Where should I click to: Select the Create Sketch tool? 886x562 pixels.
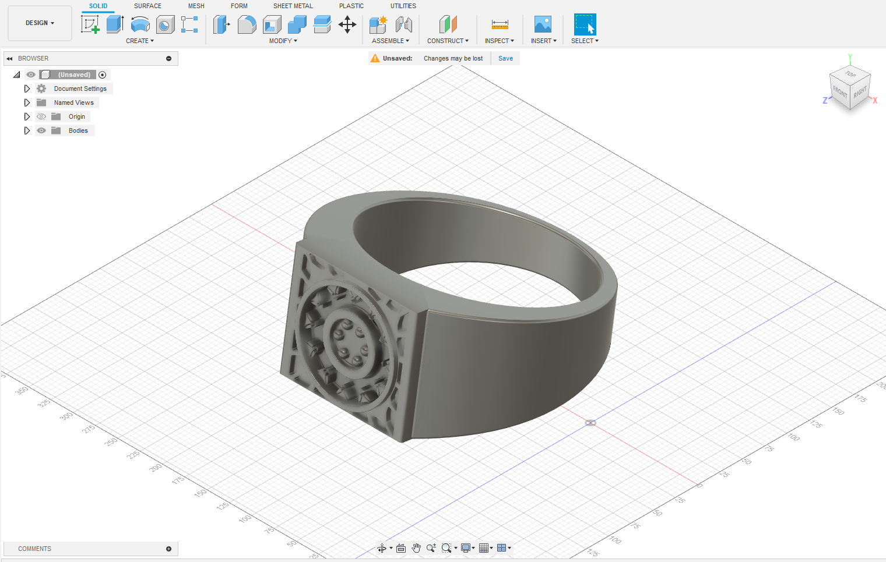point(90,24)
